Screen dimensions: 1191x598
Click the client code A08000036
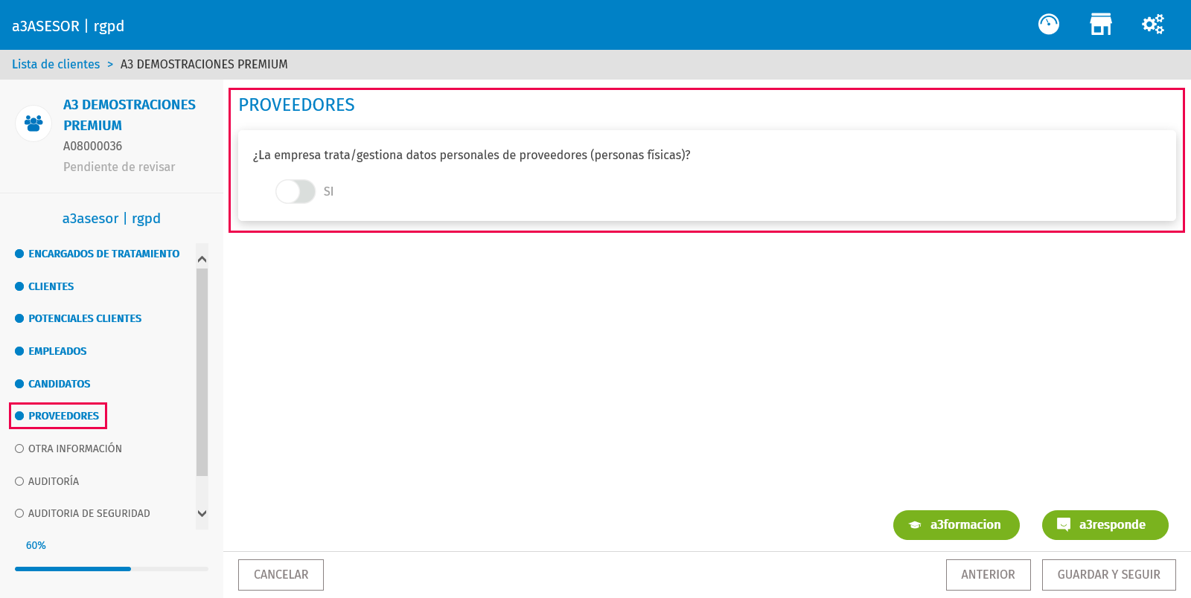point(92,147)
